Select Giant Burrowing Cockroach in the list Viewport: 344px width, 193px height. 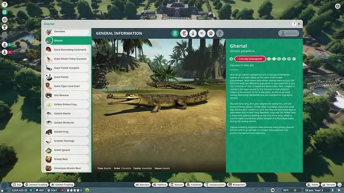tap(67, 50)
